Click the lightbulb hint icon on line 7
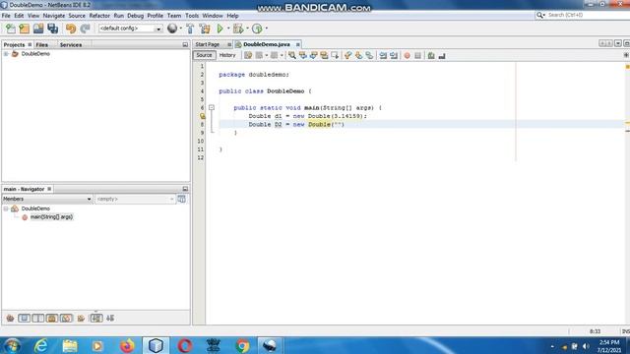The width and height of the screenshot is (630, 354). point(203,116)
